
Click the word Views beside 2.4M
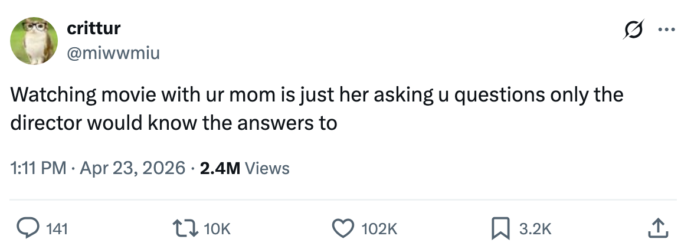pos(267,168)
